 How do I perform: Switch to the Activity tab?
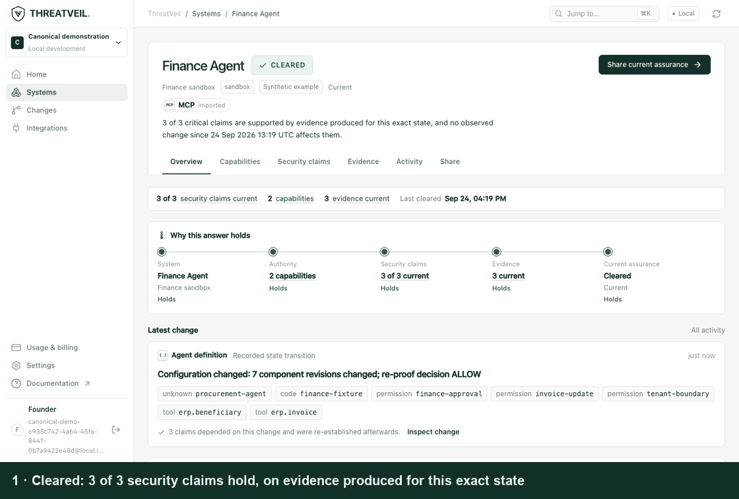pos(410,161)
